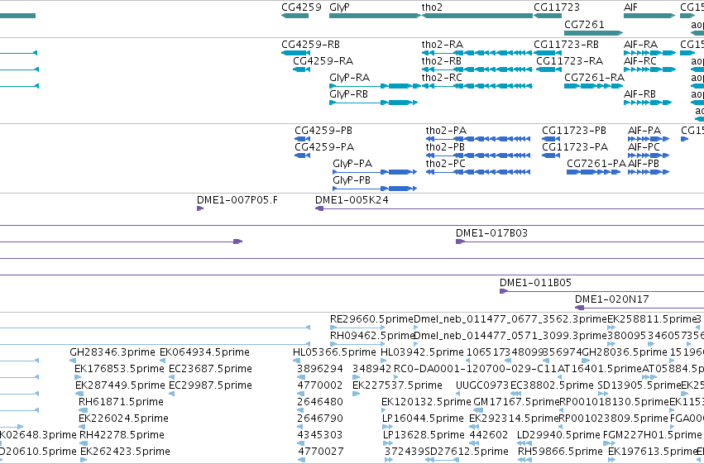Screen dimensions: 704x464
Task: Select the DME1-011B05 BAC clone
Action: (601, 291)
